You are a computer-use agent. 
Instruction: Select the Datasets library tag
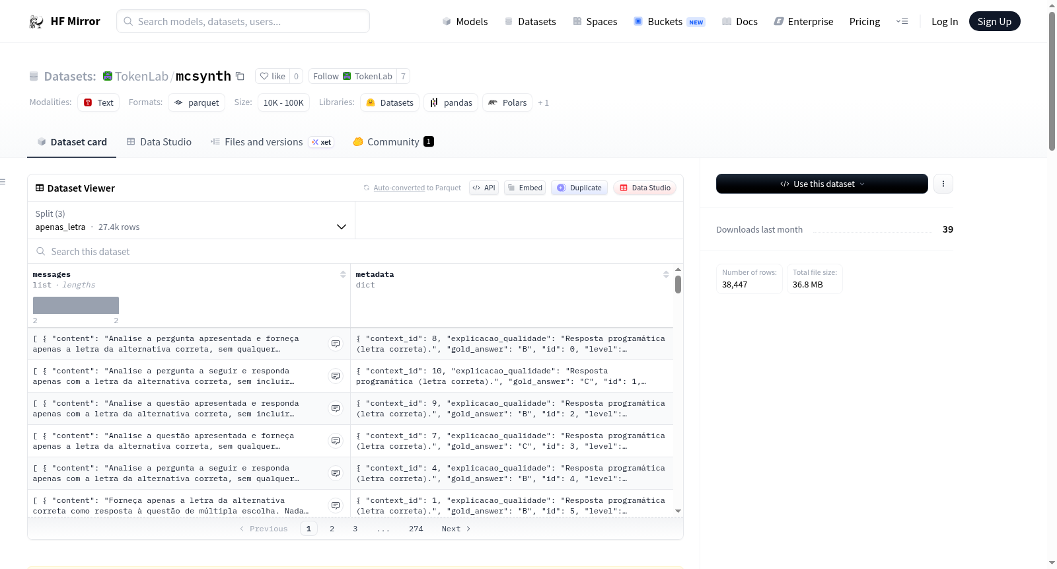tap(390, 102)
